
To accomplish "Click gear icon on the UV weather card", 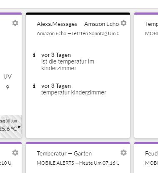I will [x=15, y=23].
